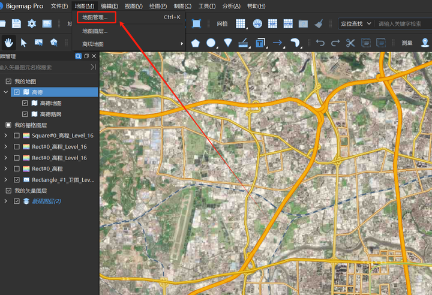This screenshot has height=295, width=432.
Task: Choose 地图图层... menu entry
Action: (95, 31)
